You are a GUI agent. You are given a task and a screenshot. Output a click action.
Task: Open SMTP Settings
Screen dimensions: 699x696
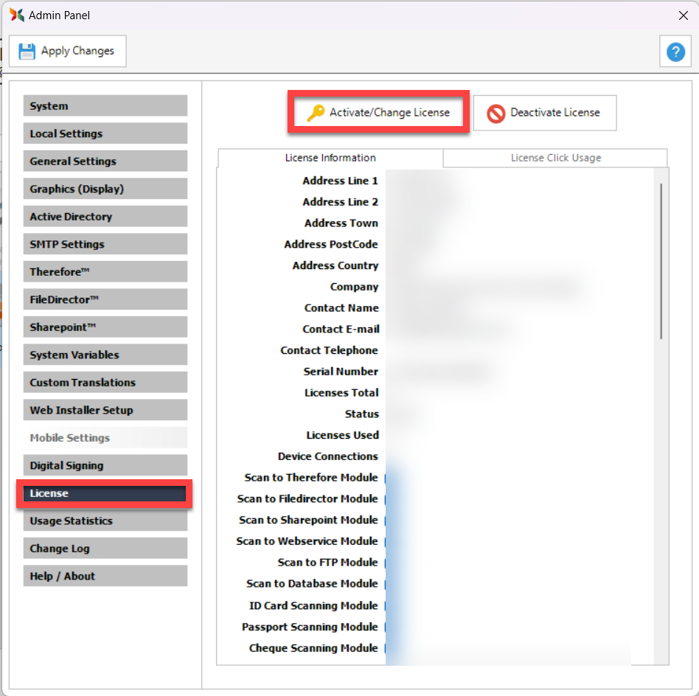click(x=105, y=244)
